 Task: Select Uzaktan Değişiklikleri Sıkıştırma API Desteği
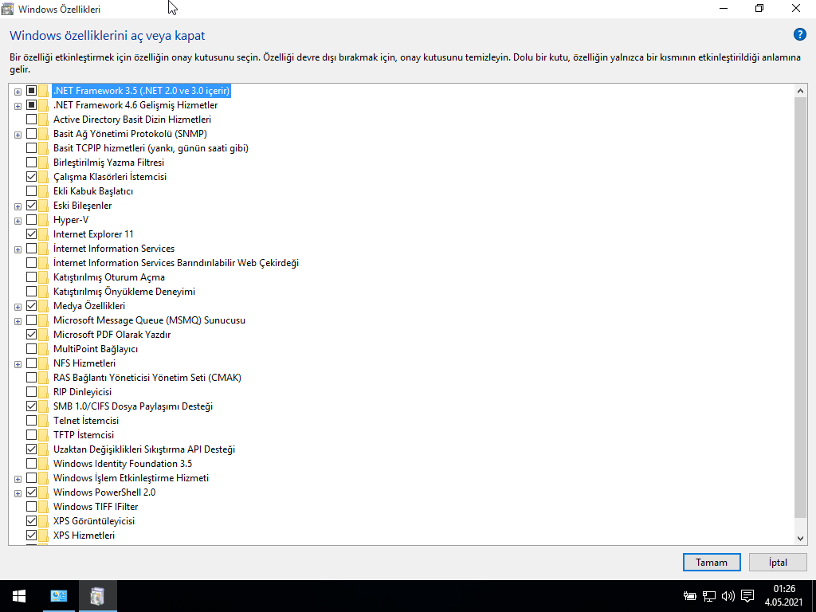click(x=144, y=449)
